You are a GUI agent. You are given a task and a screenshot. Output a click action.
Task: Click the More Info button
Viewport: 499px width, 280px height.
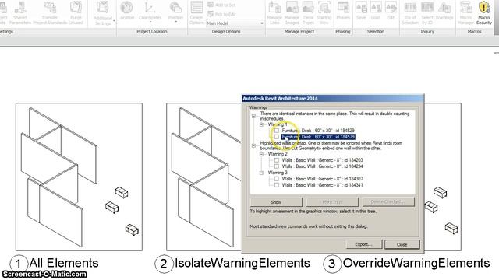pos(332,202)
